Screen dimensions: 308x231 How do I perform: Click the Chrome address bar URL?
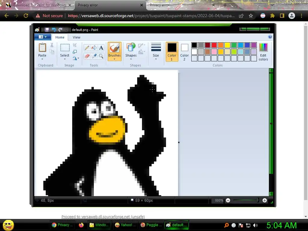click(x=151, y=16)
